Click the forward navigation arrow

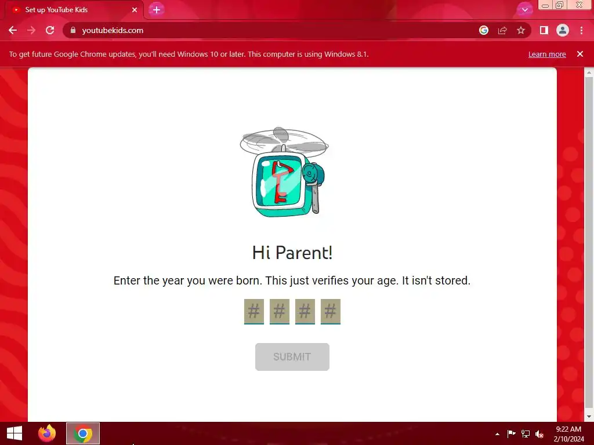(x=31, y=30)
